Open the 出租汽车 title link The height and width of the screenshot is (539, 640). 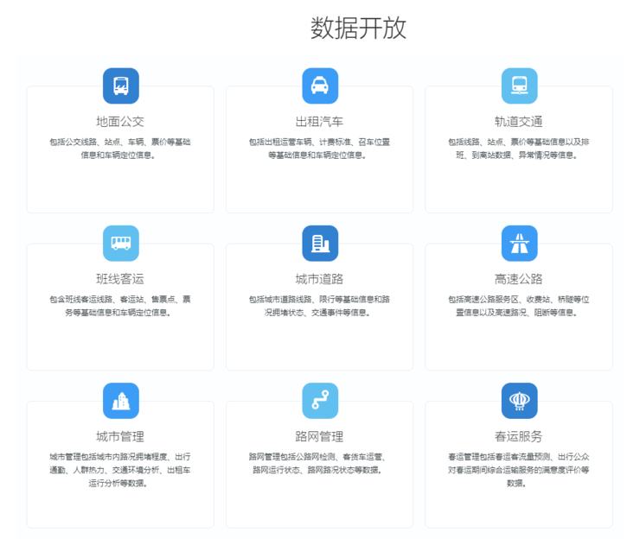(320, 121)
